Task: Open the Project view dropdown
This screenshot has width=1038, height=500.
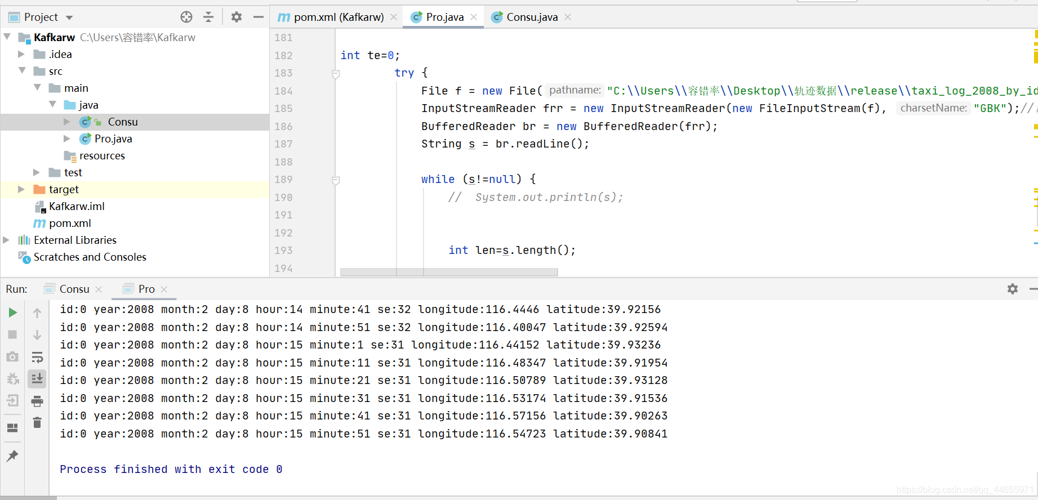Action: tap(69, 17)
